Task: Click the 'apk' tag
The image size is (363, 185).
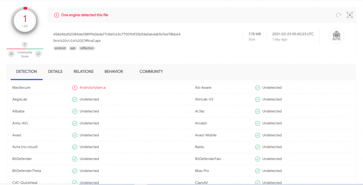Action: click(73, 48)
